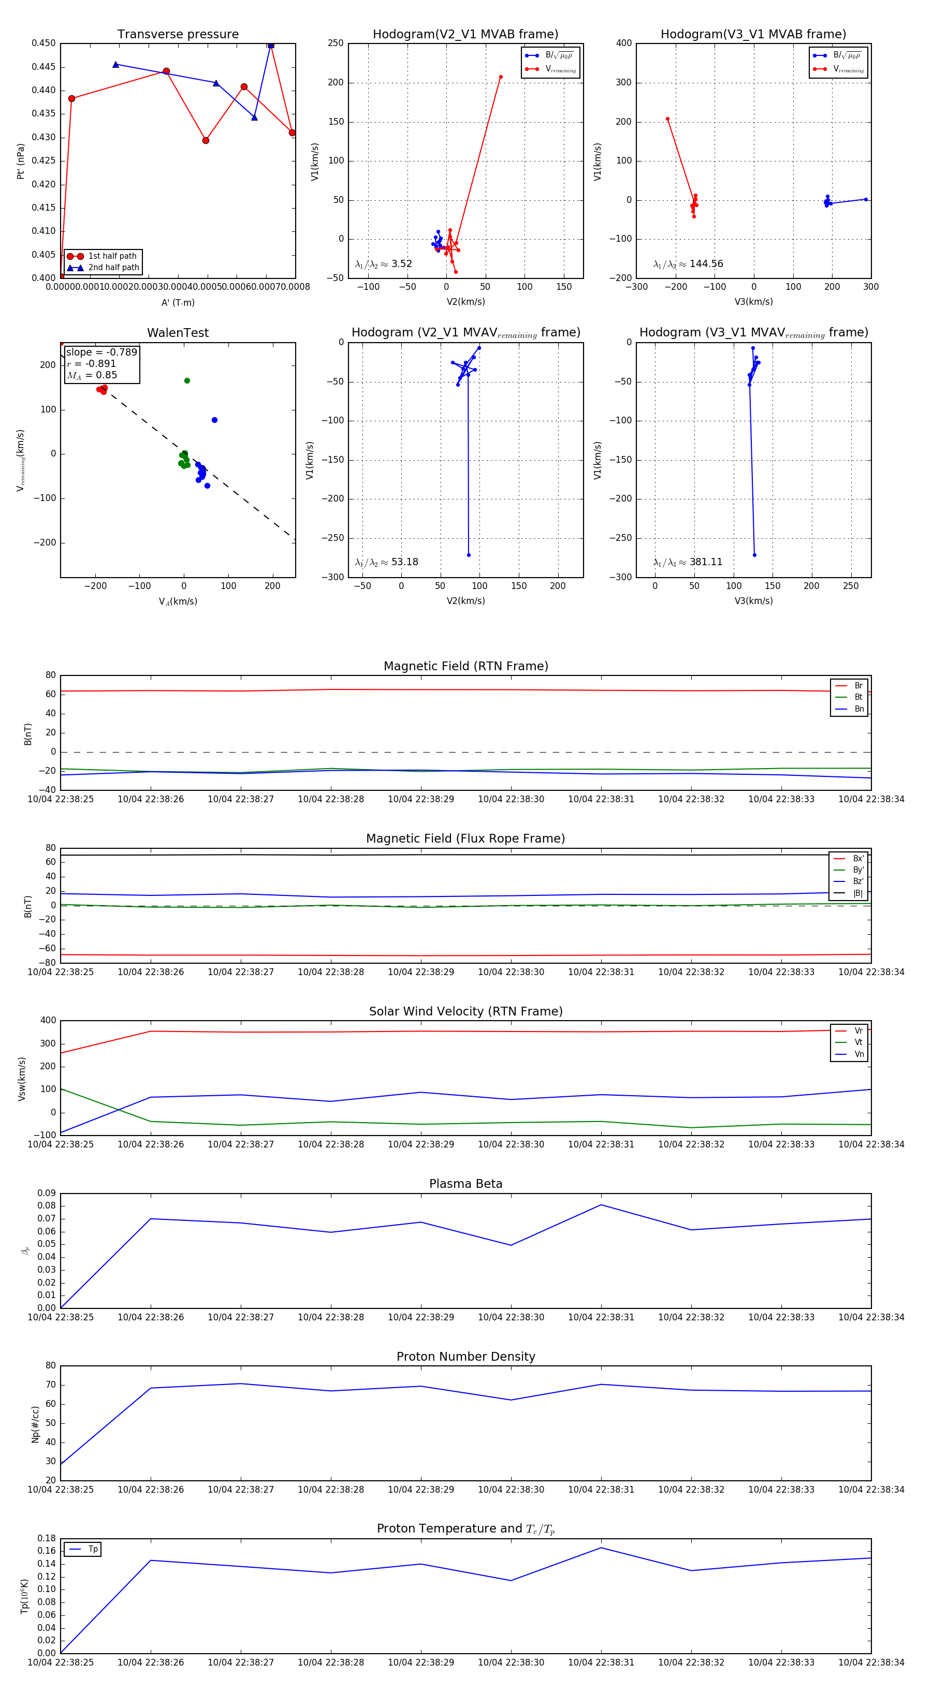Click the topmost red point in V2_V1 MVAB hodogram
Viewport: 932px width, 1708px height.
coord(501,77)
